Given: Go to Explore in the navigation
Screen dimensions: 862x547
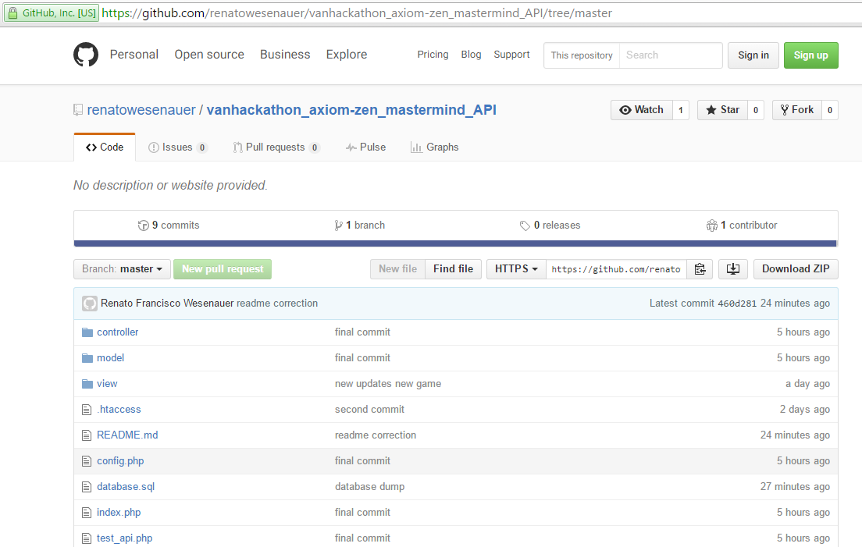Looking at the screenshot, I should pyautogui.click(x=347, y=55).
